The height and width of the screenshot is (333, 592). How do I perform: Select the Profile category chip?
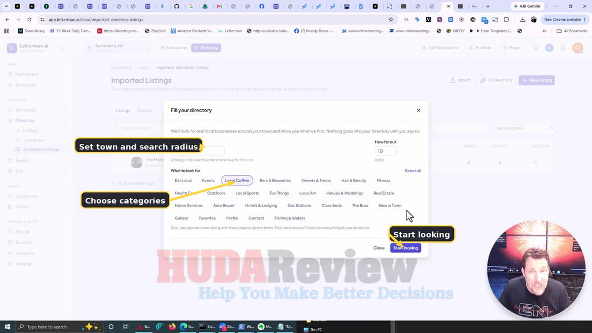(232, 218)
